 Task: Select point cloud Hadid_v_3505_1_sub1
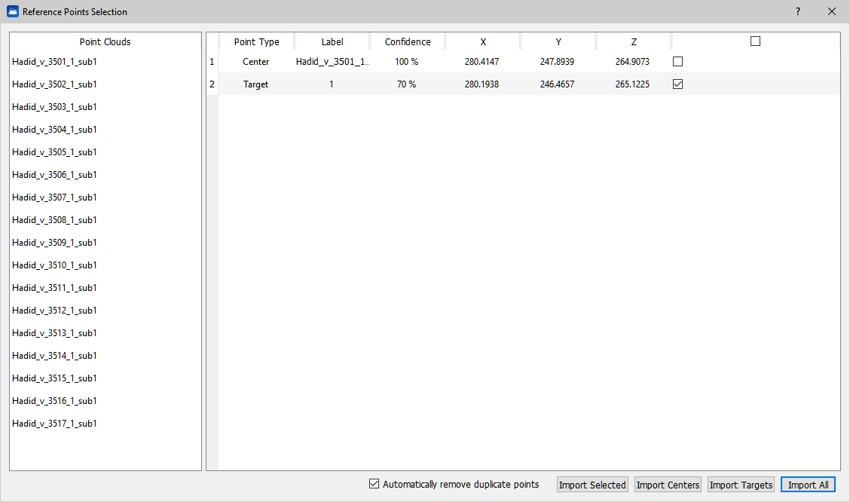(54, 152)
